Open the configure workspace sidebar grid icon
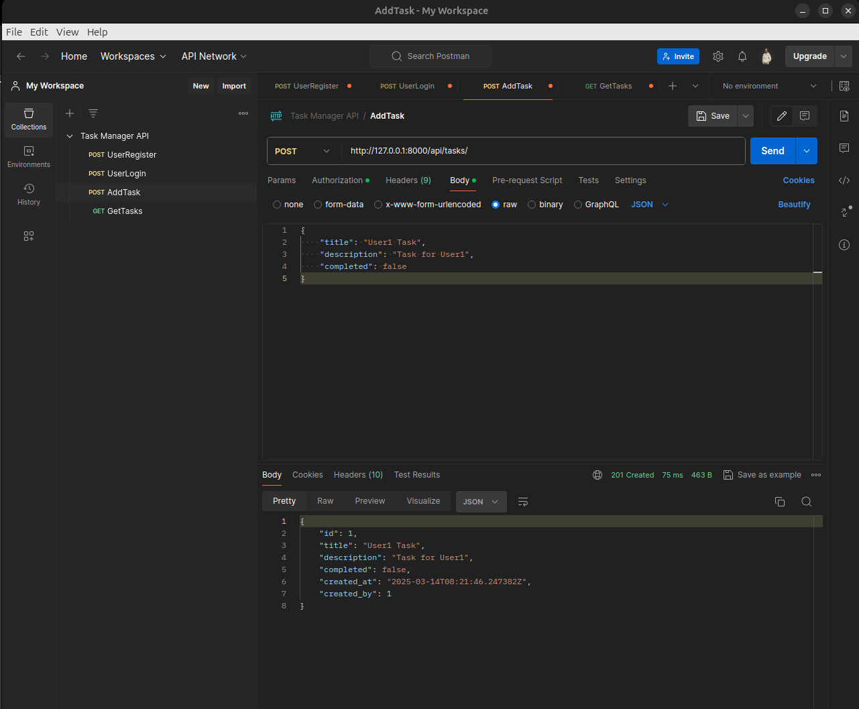 coord(29,236)
